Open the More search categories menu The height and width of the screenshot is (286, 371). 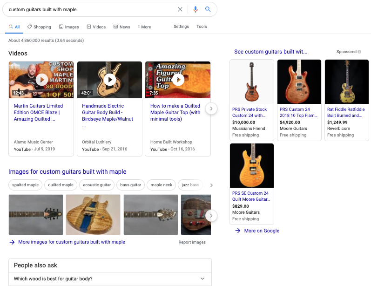click(x=144, y=27)
